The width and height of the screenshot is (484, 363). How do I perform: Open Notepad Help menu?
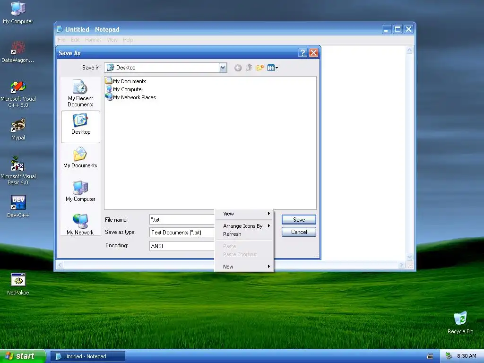(128, 40)
